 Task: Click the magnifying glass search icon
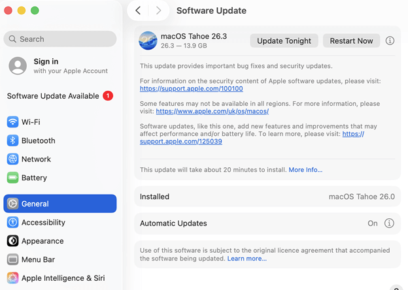(12, 39)
